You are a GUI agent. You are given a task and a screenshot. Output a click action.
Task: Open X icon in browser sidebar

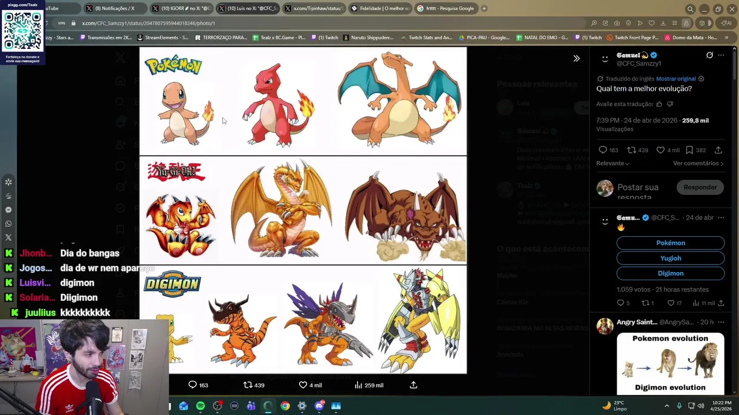[x=8, y=237]
